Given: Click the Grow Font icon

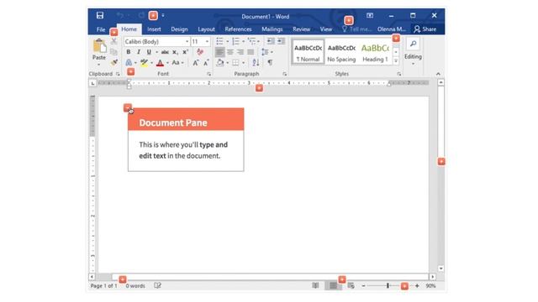Looking at the screenshot, I should click(196, 63).
